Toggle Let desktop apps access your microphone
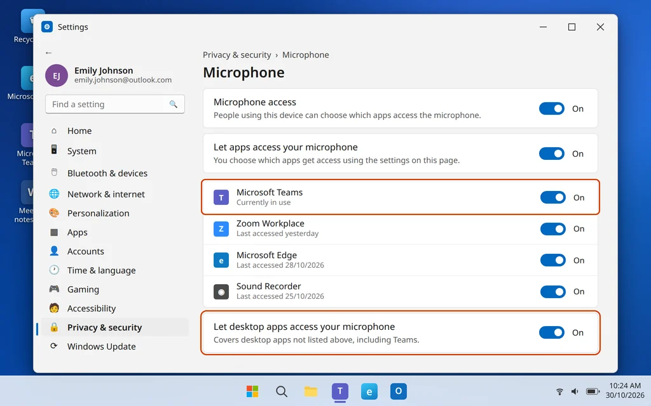The image size is (651, 406). 551,332
